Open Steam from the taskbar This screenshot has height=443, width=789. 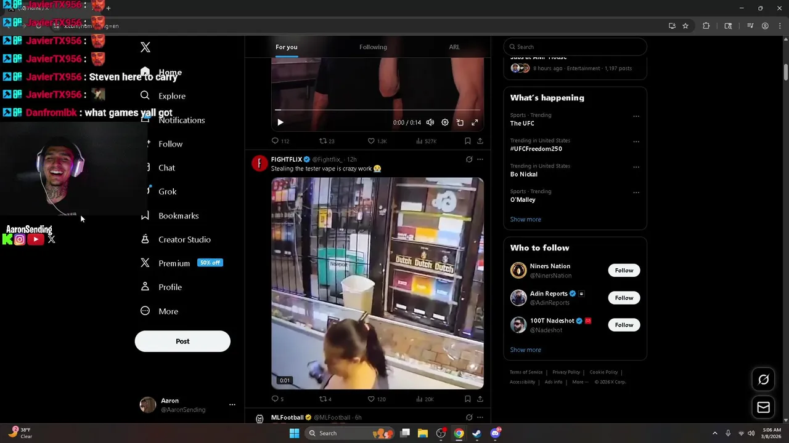pos(476,433)
